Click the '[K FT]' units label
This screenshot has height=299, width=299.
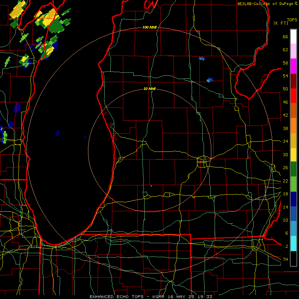coord(281,23)
